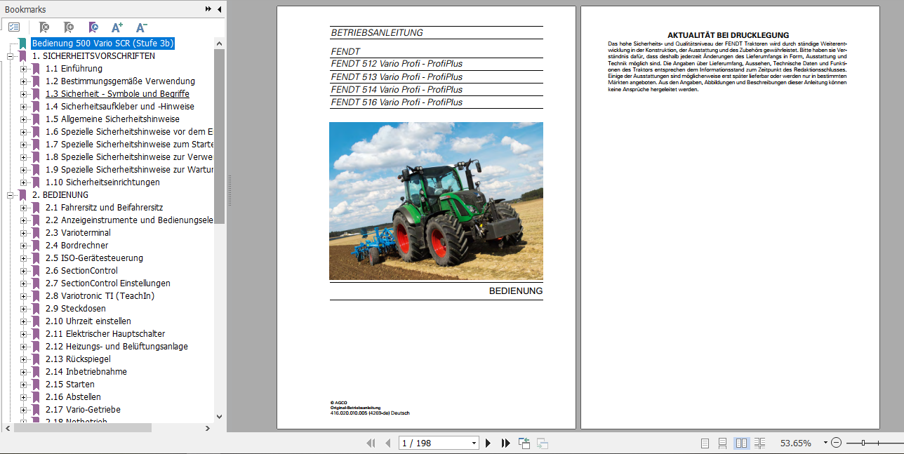This screenshot has height=454, width=904.
Task: Open bookmark 2.15 Starten
Action: 70,385
